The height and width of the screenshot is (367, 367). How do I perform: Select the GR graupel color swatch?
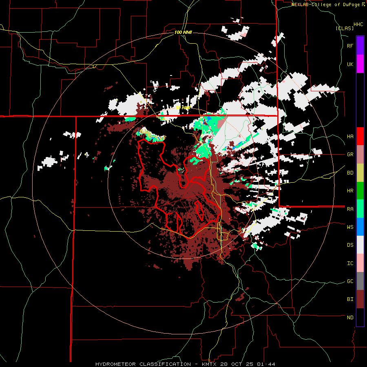click(360, 155)
